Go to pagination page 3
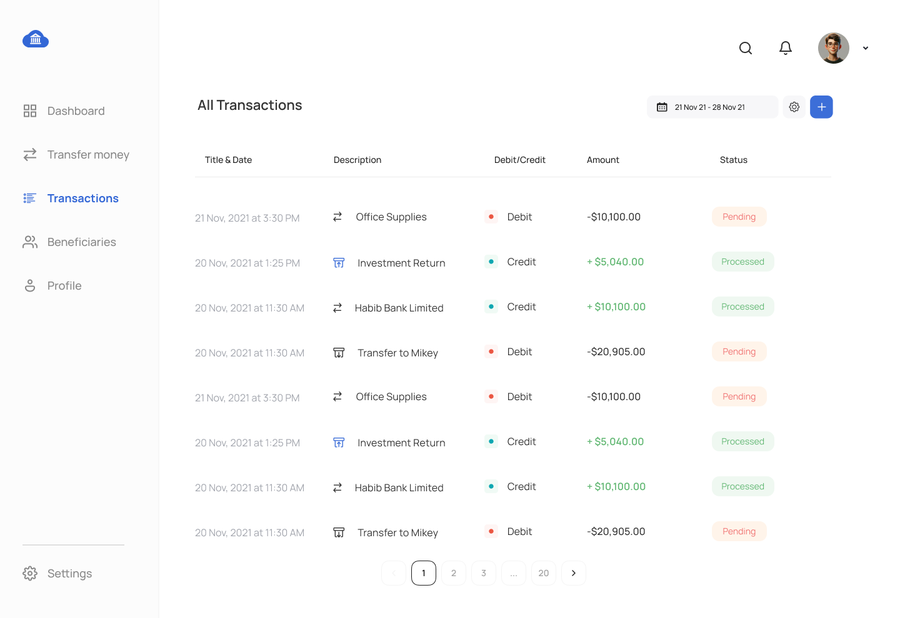This screenshot has height=618, width=900. (x=484, y=573)
